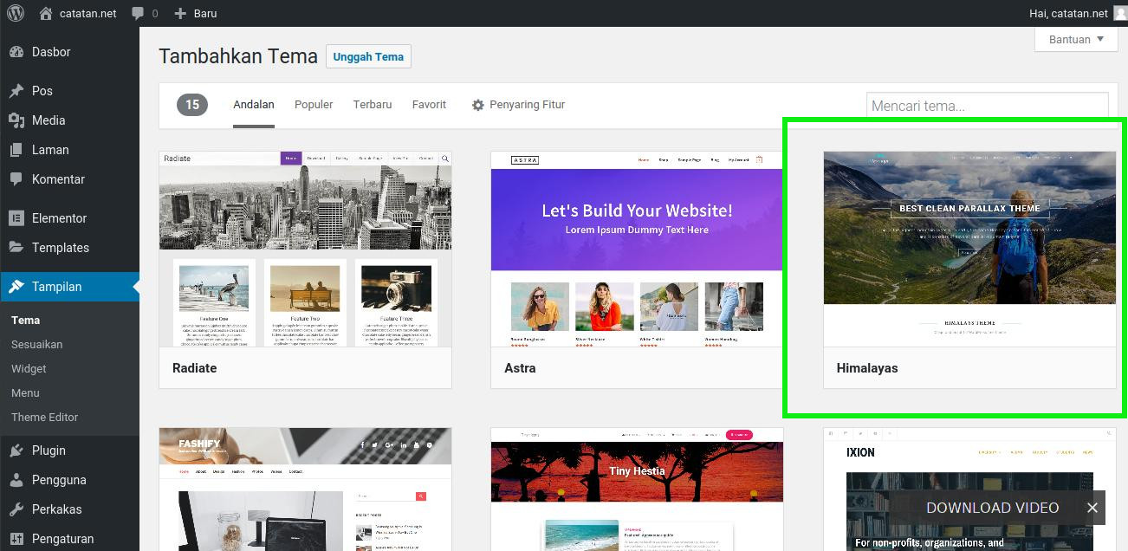Image resolution: width=1128 pixels, height=551 pixels.
Task: Go to catatan.net site link
Action: click(x=88, y=14)
